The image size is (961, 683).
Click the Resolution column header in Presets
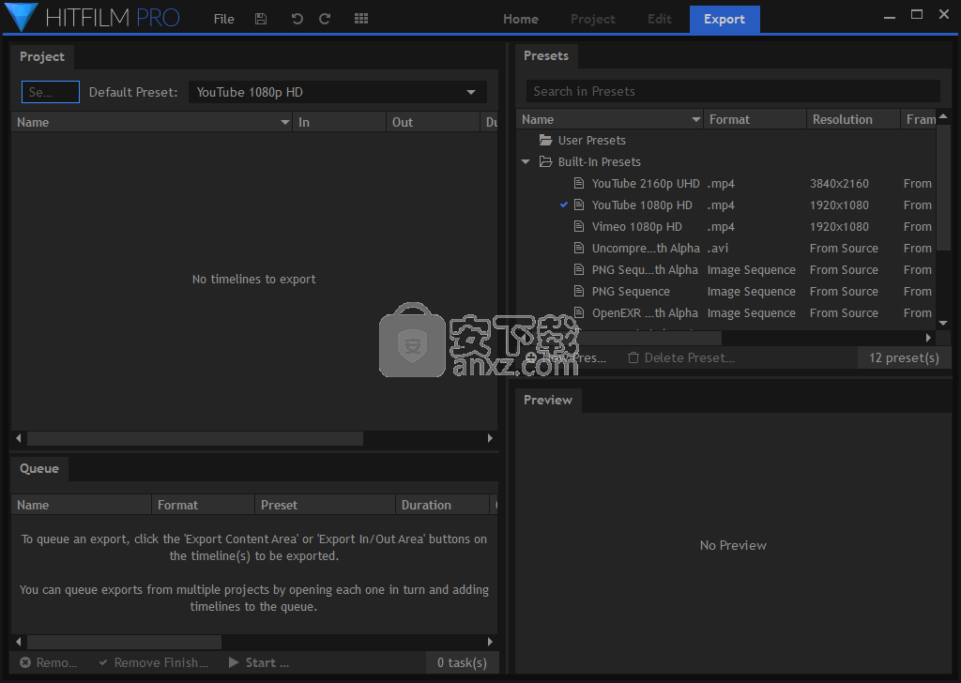point(853,119)
